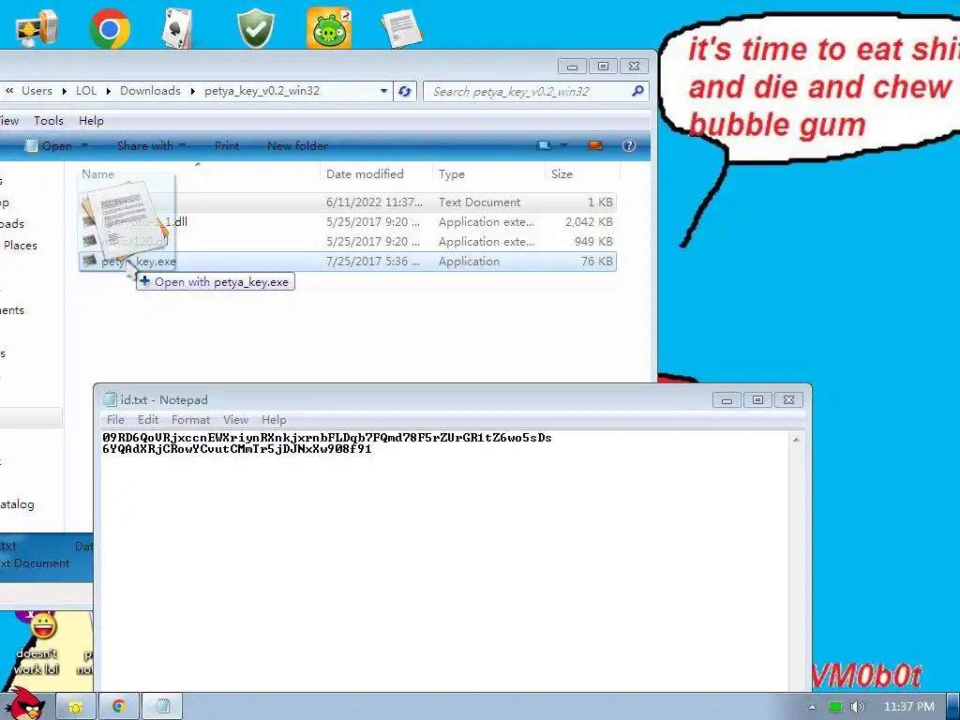This screenshot has height=720, width=960.
Task: Toggle the preview pane icon in Explorer
Action: click(595, 145)
